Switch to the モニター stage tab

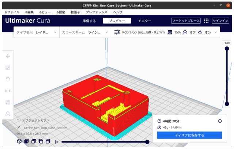point(145,21)
